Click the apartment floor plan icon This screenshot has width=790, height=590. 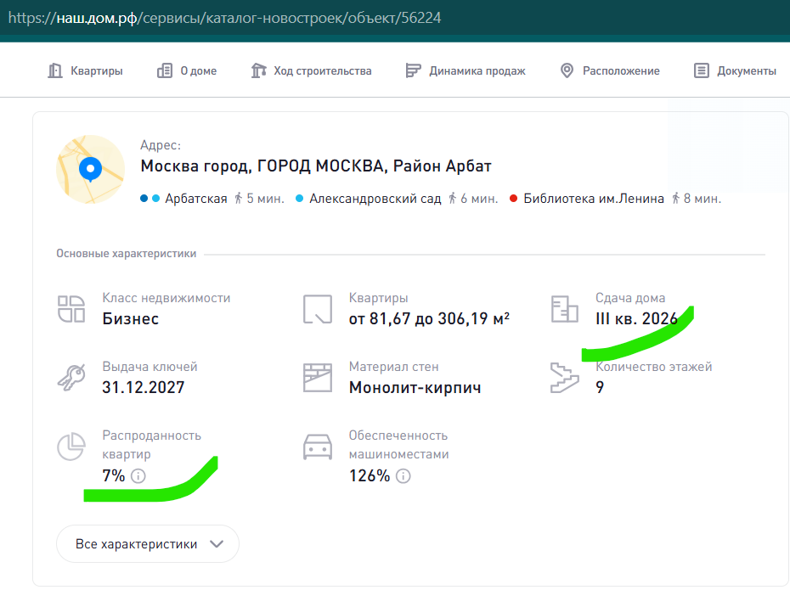(x=318, y=309)
